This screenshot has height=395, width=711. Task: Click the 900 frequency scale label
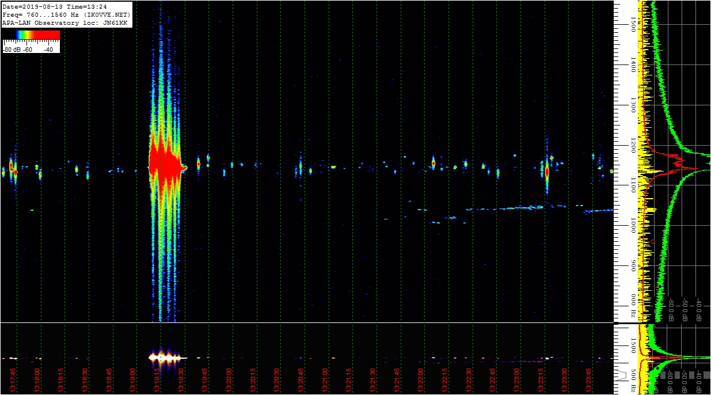tap(633, 265)
